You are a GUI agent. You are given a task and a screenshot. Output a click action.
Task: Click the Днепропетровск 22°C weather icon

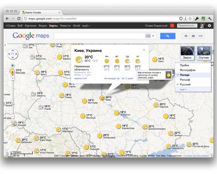[x=145, y=127]
